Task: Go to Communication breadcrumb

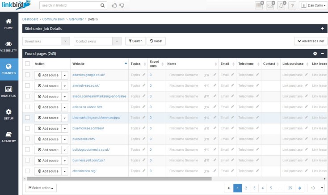Action: click(x=53, y=19)
